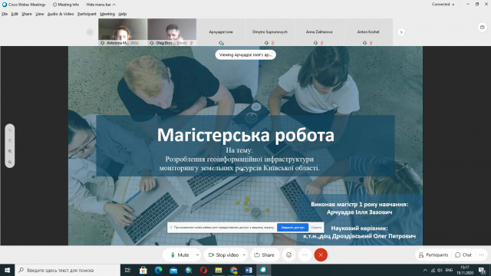Open reactions emoji button
The width and height of the screenshot is (491, 276).
pyautogui.click(x=288, y=255)
